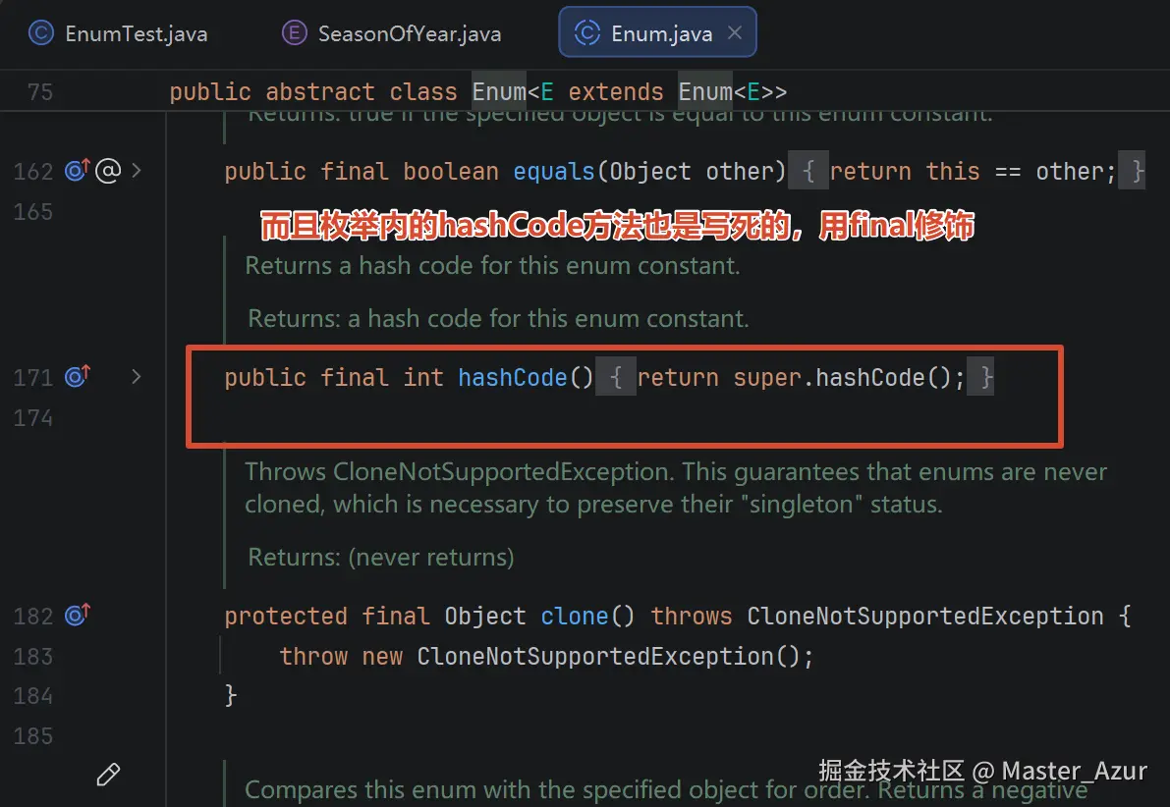Click the equals method name on line 162

pyautogui.click(x=554, y=172)
